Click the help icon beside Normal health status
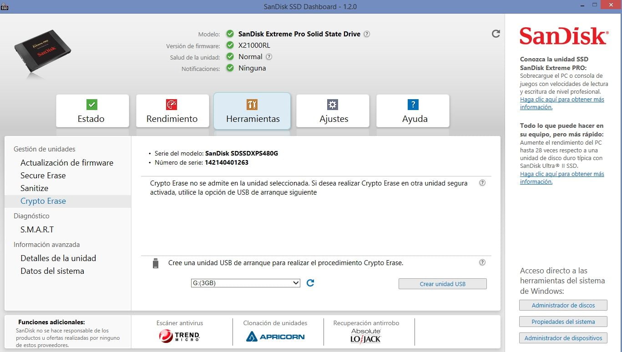The image size is (622, 352). [269, 57]
